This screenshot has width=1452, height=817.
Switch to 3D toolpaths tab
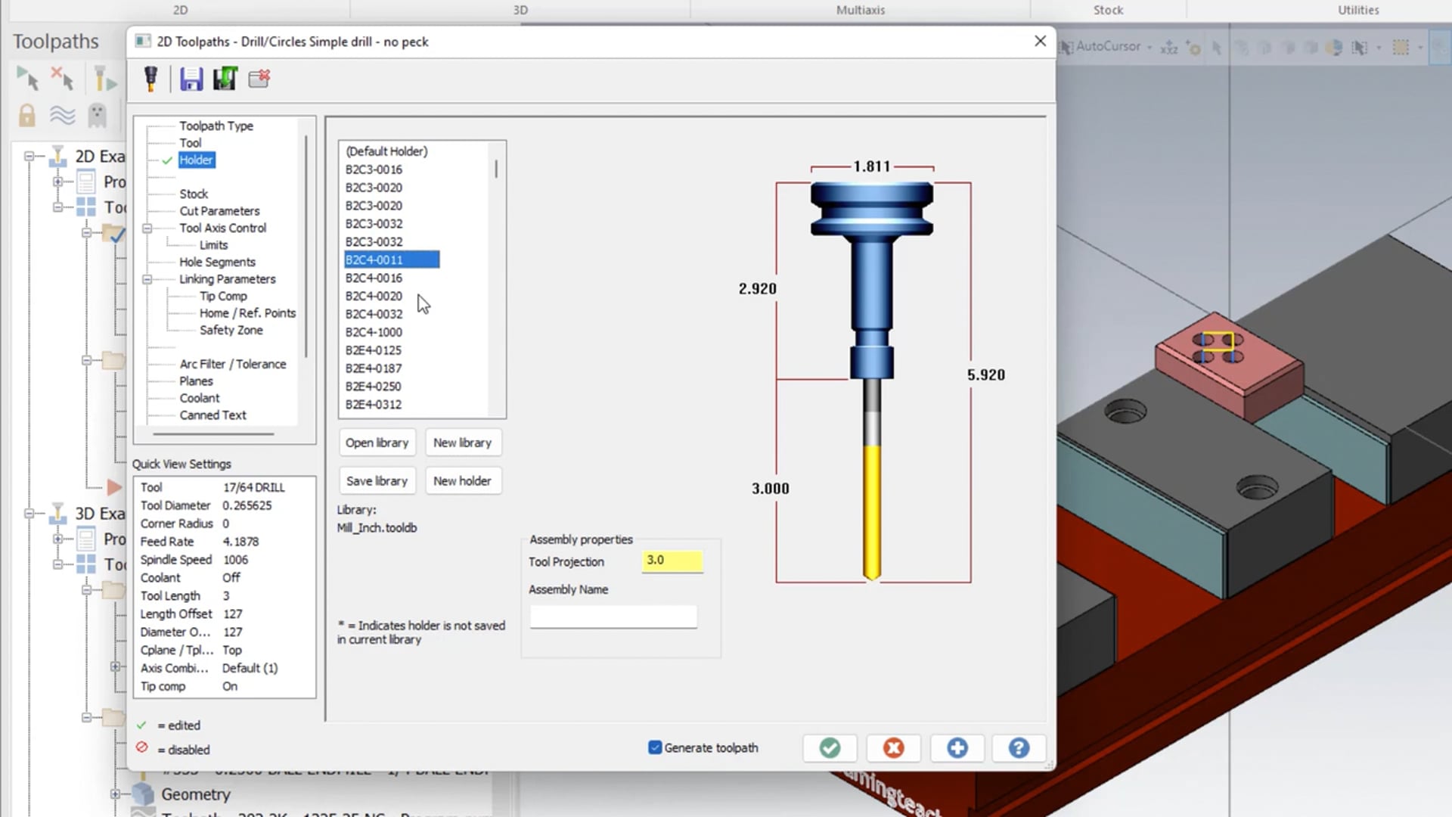[520, 10]
